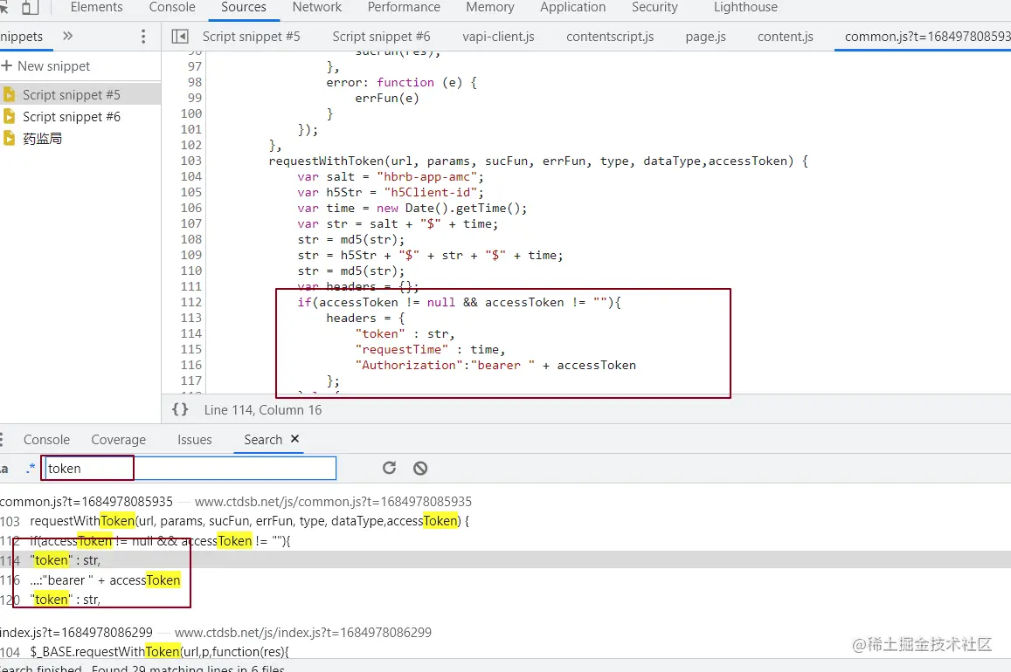1011x672 pixels.
Task: Close the Search drawer tab
Action: pos(294,439)
